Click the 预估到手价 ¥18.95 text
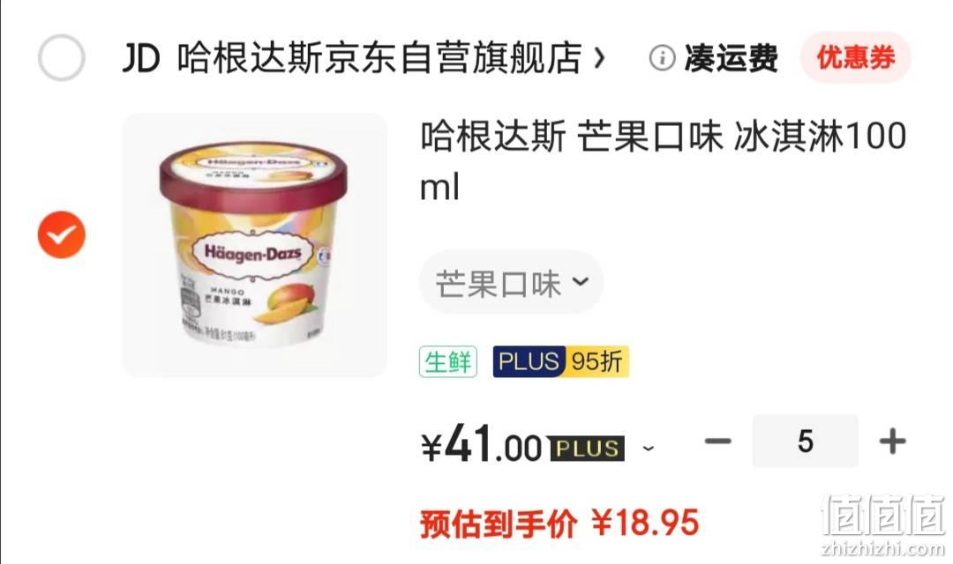The height and width of the screenshot is (564, 953). (x=559, y=523)
